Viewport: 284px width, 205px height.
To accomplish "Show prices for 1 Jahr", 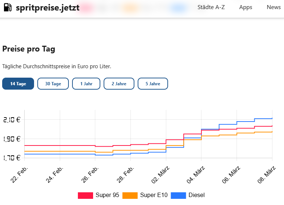I will tap(86, 84).
